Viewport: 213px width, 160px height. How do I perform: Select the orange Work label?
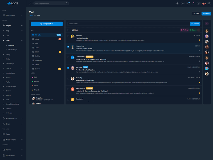point(36,86)
